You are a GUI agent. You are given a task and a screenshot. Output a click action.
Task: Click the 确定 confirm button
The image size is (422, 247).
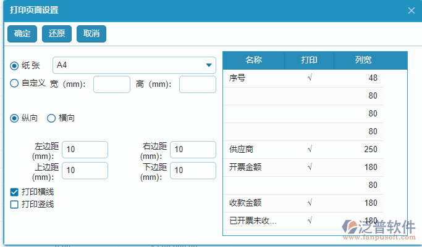tap(22, 34)
